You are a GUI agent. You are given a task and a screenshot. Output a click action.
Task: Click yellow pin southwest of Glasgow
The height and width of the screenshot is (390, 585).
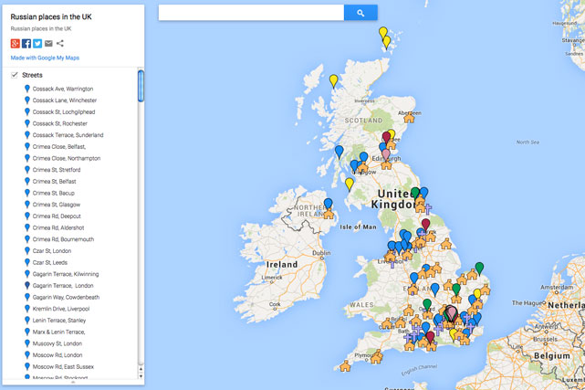coord(350,184)
